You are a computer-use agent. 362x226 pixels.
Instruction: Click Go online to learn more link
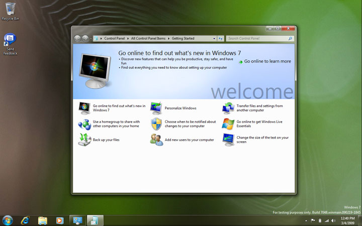point(267,61)
